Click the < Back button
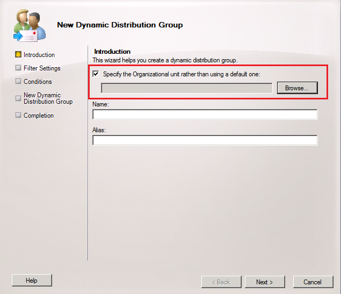Screen dimensions: 341x294 click(x=221, y=282)
